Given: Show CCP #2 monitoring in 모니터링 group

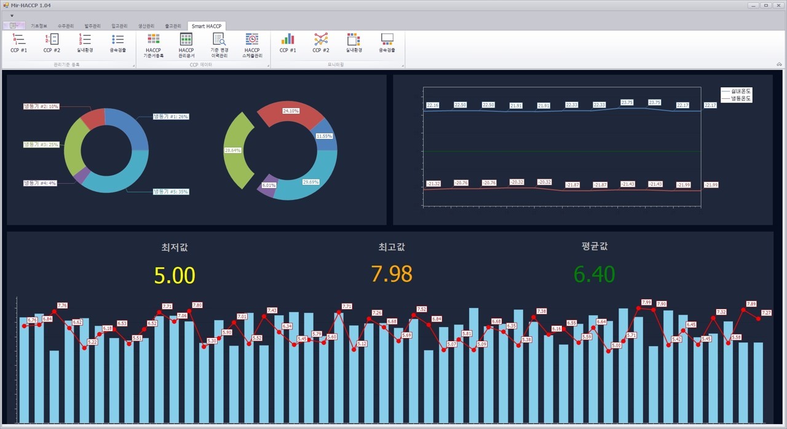Looking at the screenshot, I should (x=321, y=43).
